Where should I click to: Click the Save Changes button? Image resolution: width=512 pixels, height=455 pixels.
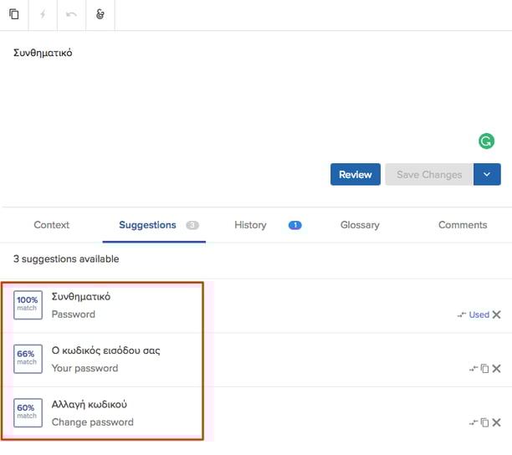click(428, 175)
